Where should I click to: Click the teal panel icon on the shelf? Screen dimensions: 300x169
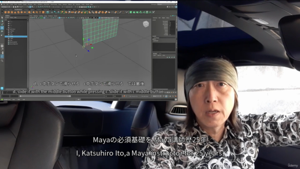coord(48,12)
